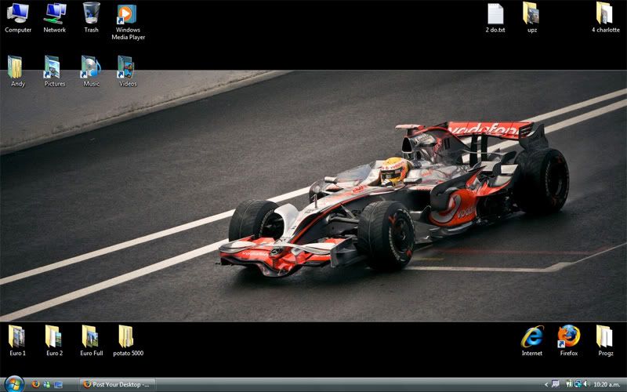The height and width of the screenshot is (392, 627).
Task: Select the Euro 1 folder
Action: click(17, 337)
